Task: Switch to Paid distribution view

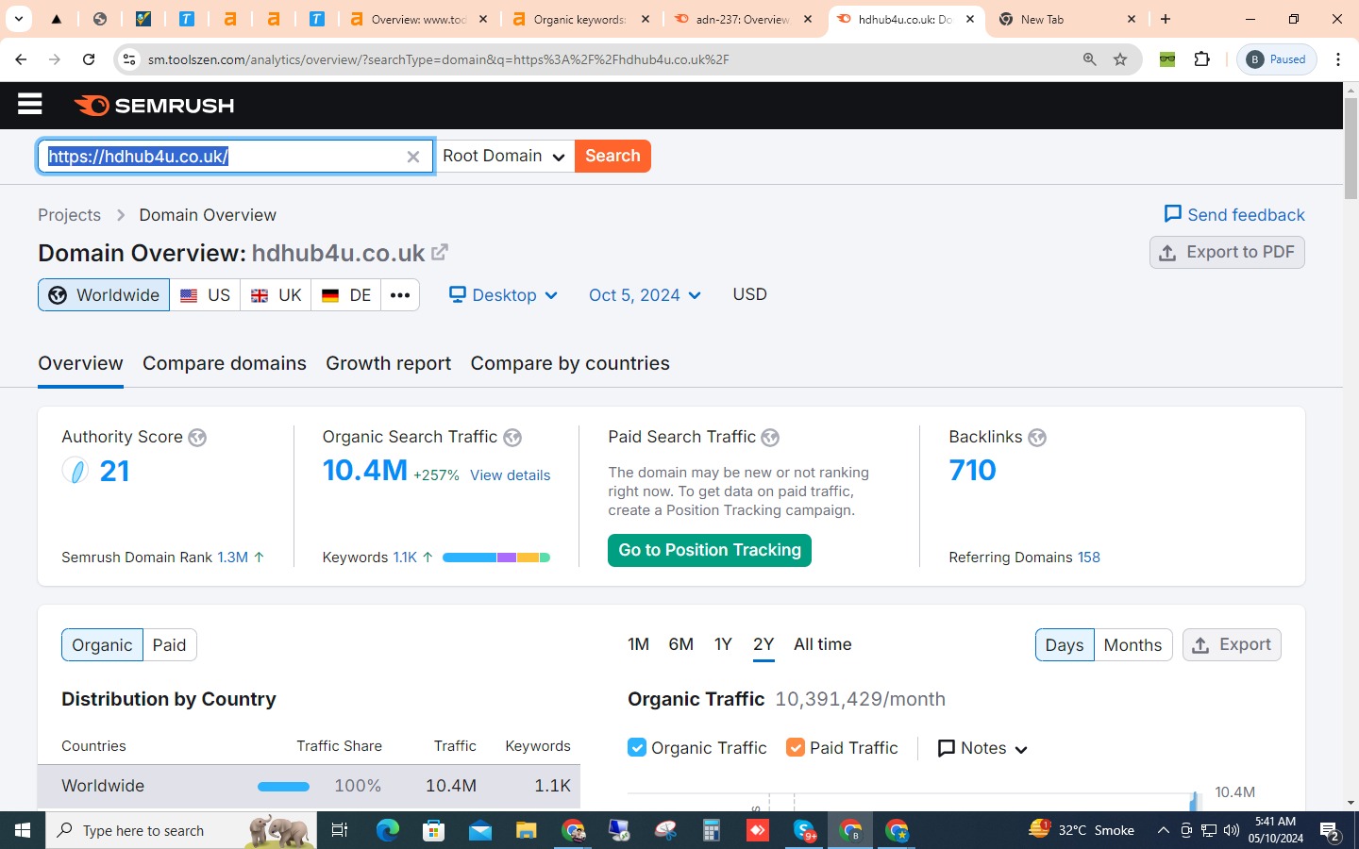Action: (170, 645)
